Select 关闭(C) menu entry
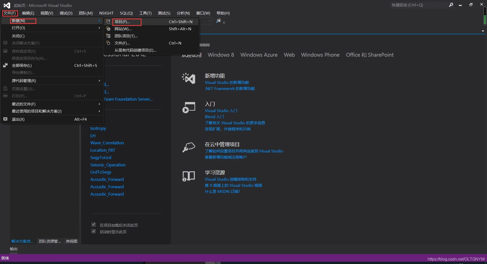 (x=52, y=36)
